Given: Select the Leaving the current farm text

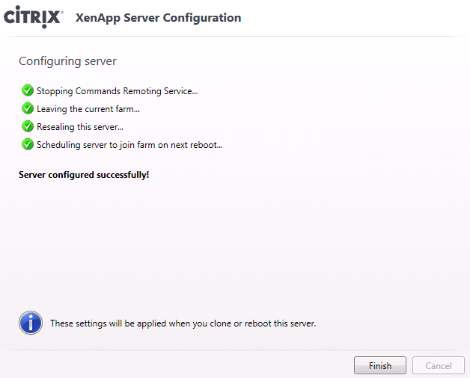Looking at the screenshot, I should coord(88,109).
